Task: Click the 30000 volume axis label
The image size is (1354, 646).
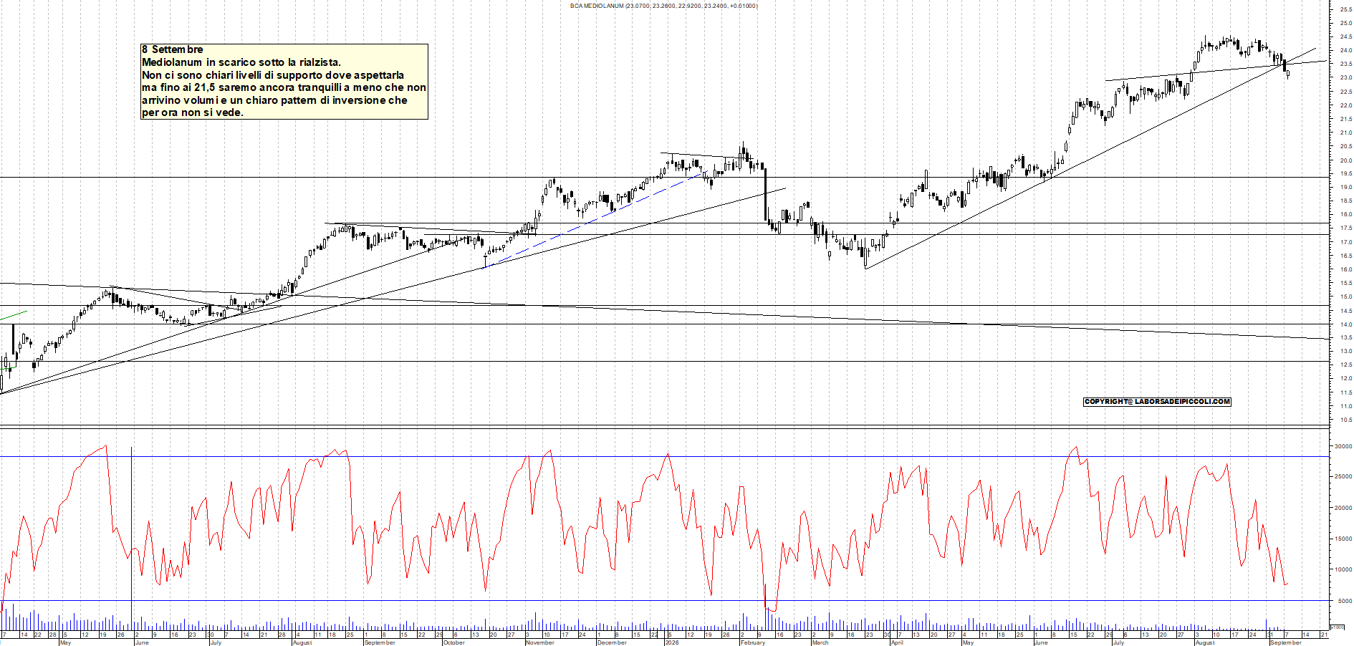Action: coord(1343,446)
